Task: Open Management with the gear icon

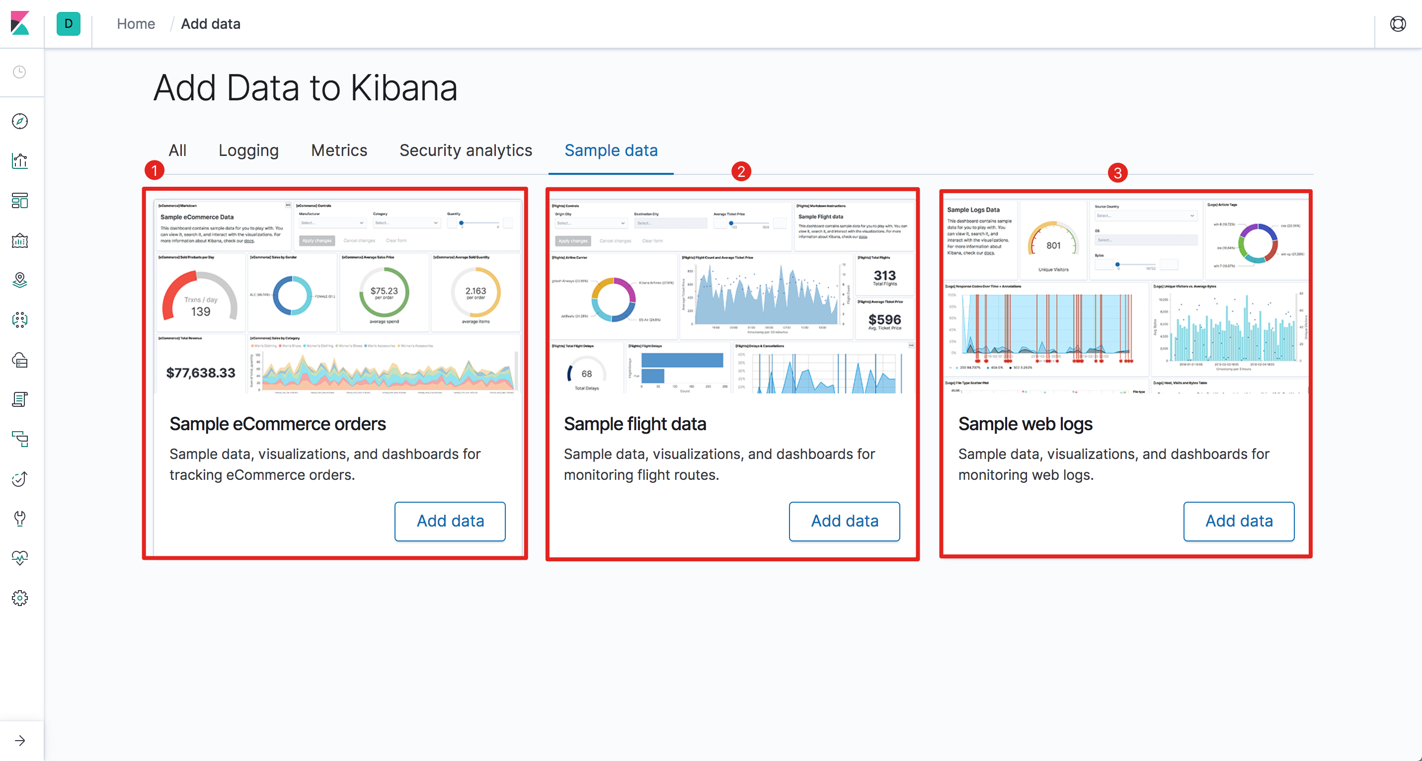Action: point(20,598)
